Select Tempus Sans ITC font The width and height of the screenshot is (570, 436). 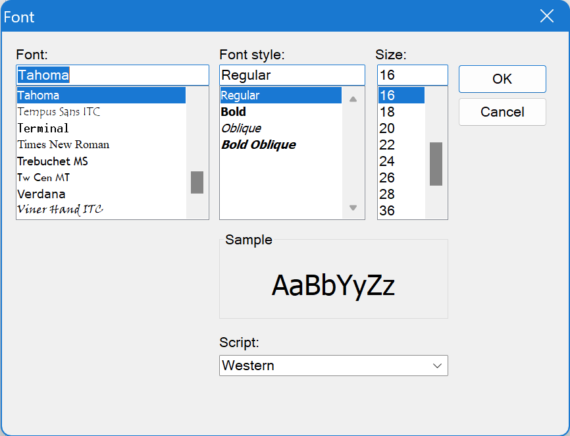pos(59,112)
